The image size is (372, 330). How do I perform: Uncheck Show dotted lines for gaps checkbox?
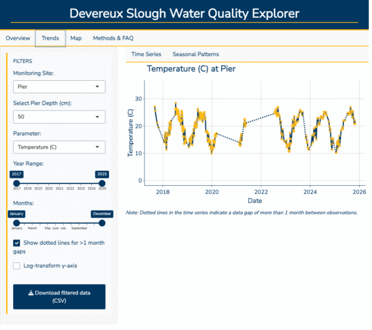(17, 243)
